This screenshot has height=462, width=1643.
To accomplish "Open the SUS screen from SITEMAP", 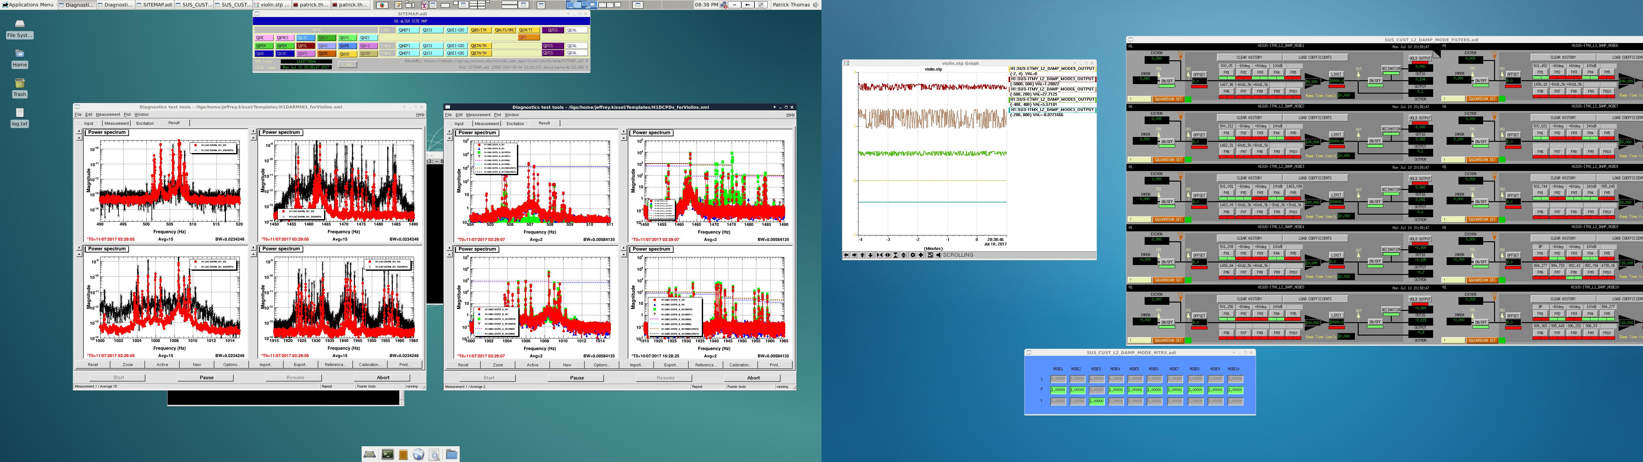I will [348, 54].
